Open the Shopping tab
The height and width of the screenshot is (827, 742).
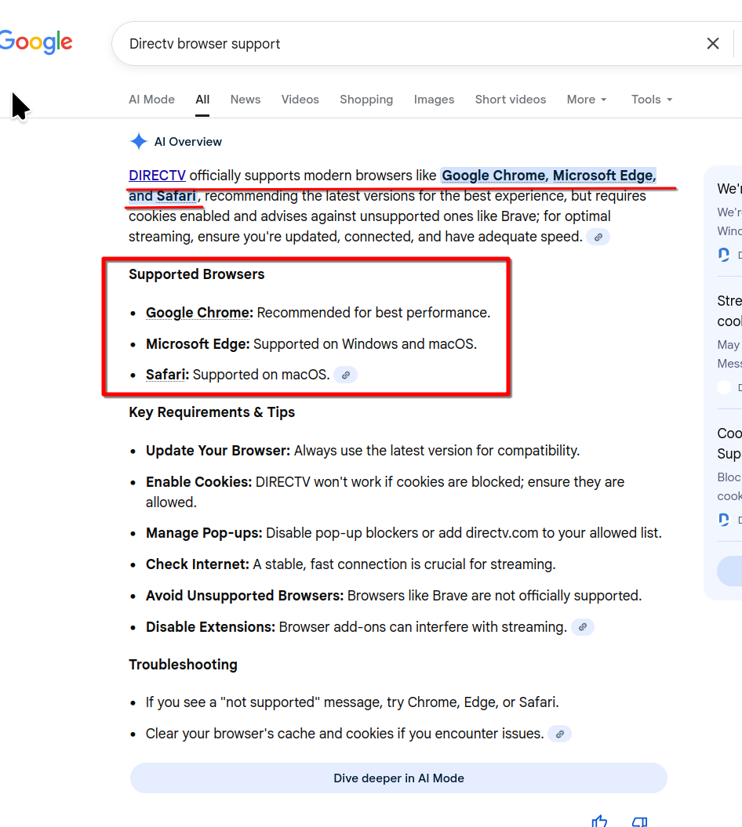tap(366, 100)
